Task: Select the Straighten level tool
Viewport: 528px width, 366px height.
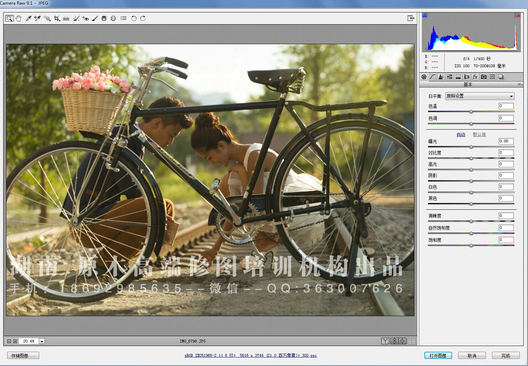Action: tap(66, 19)
